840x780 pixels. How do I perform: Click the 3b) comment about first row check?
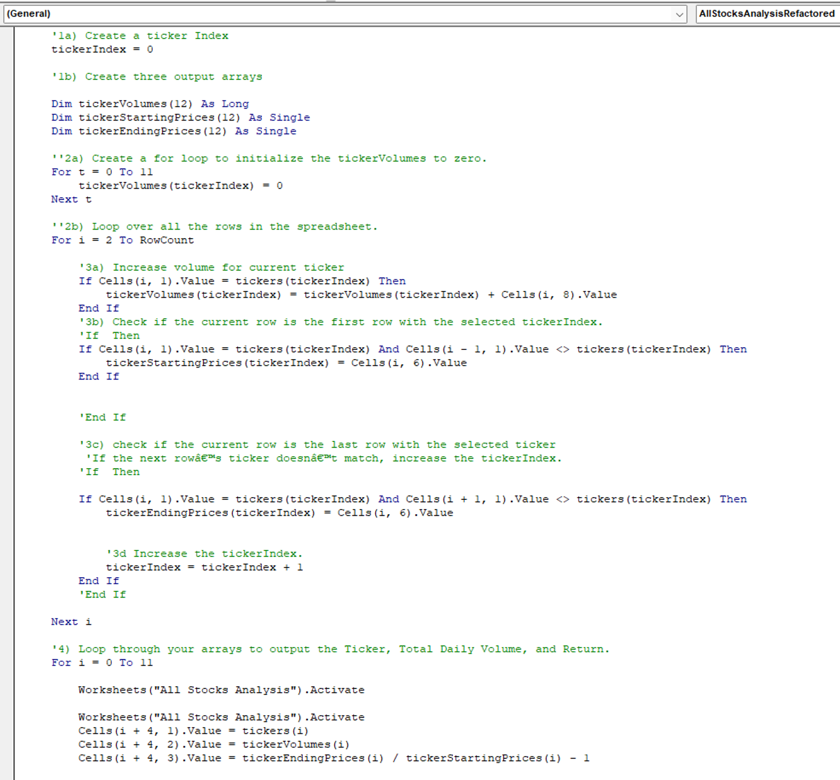click(341, 322)
